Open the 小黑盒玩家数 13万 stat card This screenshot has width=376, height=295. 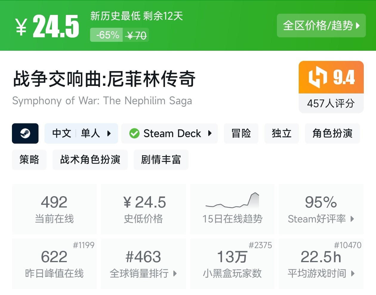[x=232, y=263]
